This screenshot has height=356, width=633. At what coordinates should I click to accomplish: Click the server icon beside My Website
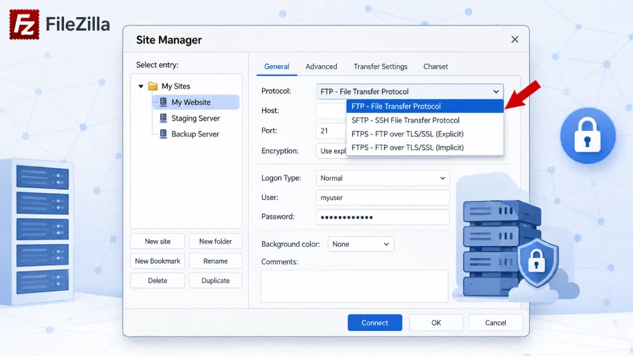coord(163,102)
